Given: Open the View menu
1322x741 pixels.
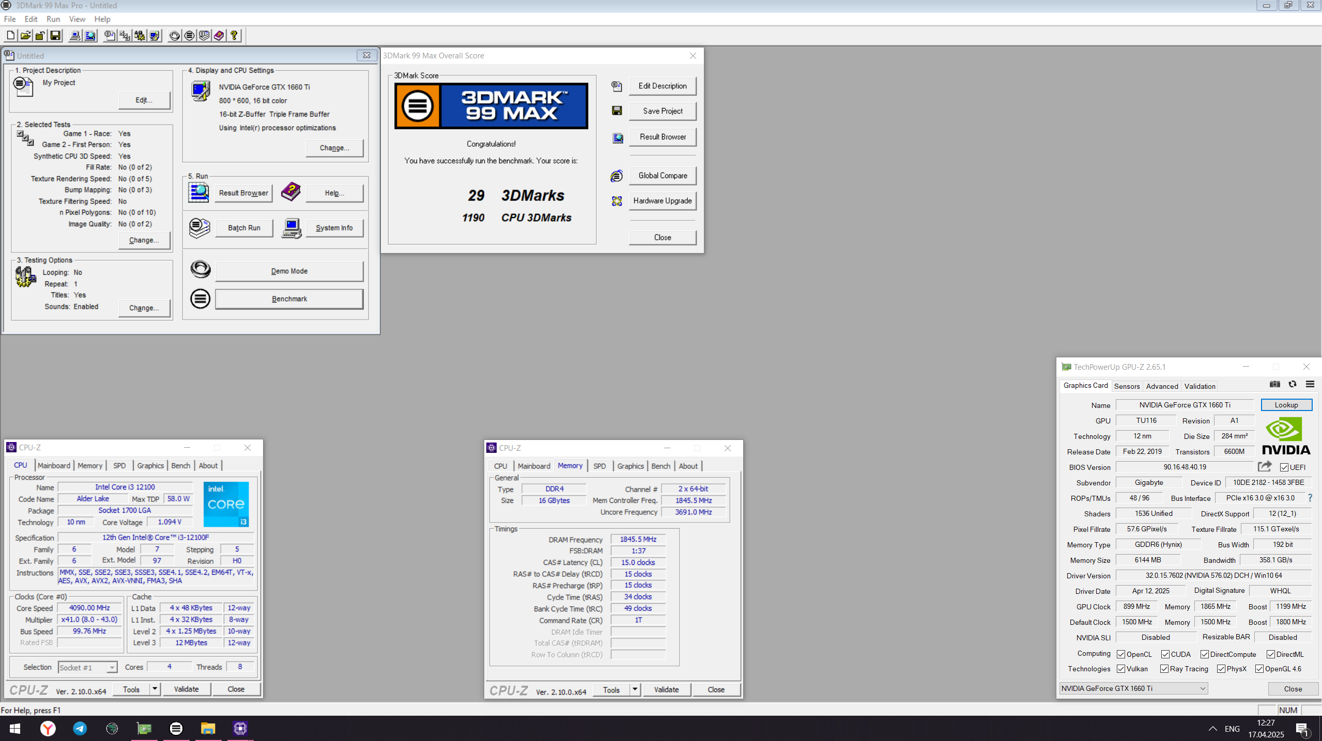Looking at the screenshot, I should coord(77,19).
